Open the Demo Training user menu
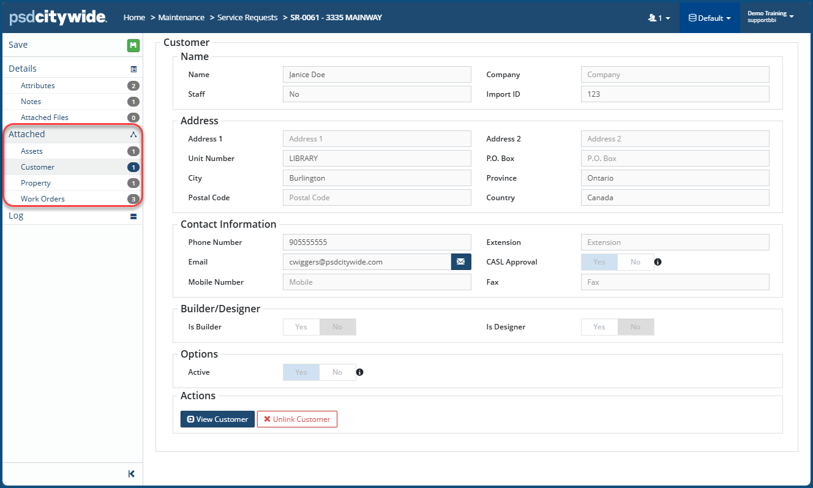This screenshot has height=488, width=813. (x=770, y=17)
